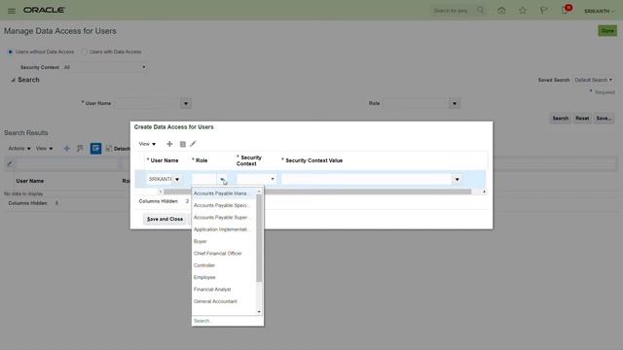
Task: Click the Search button
Action: [561, 119]
